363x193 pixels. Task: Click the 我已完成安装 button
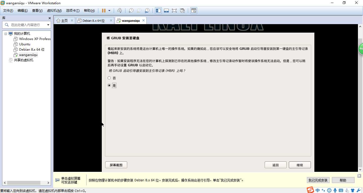[x=318, y=180]
